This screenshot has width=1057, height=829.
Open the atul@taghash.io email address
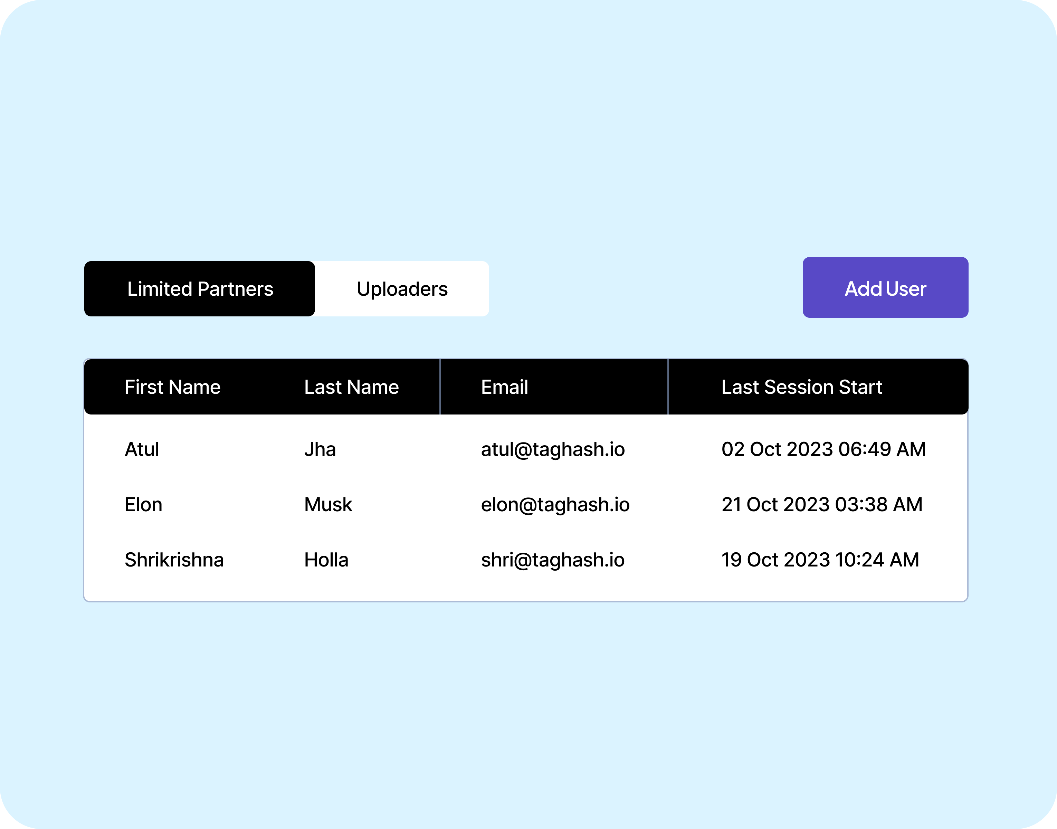click(553, 449)
